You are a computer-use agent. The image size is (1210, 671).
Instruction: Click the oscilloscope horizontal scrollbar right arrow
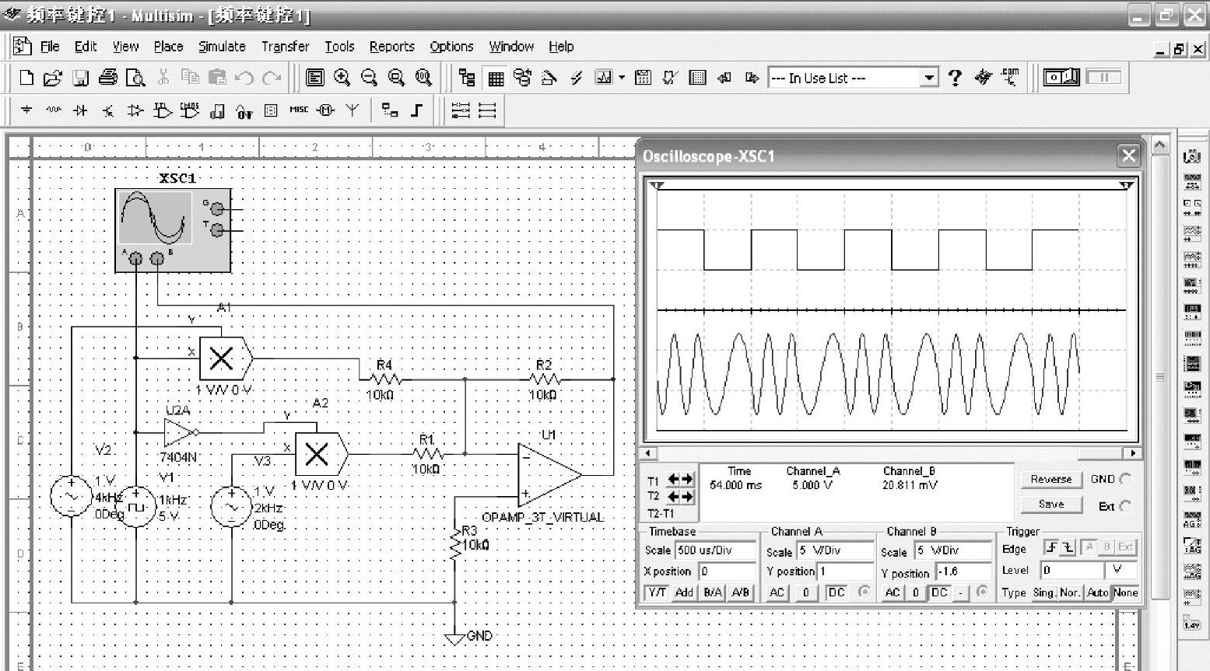click(x=1133, y=453)
